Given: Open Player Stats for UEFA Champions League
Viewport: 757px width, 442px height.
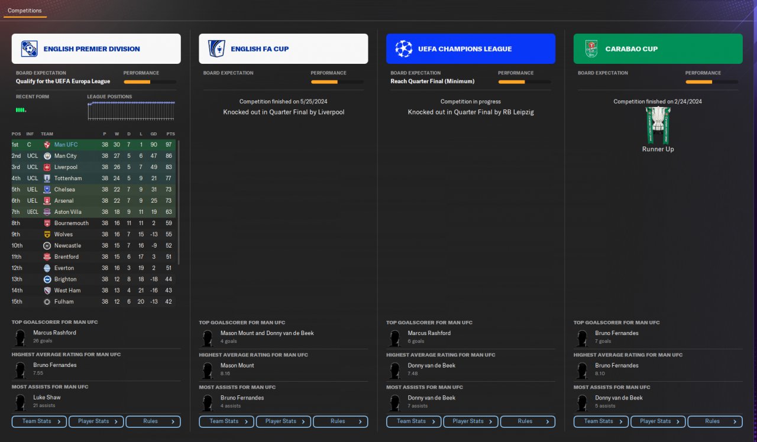Looking at the screenshot, I should [471, 421].
